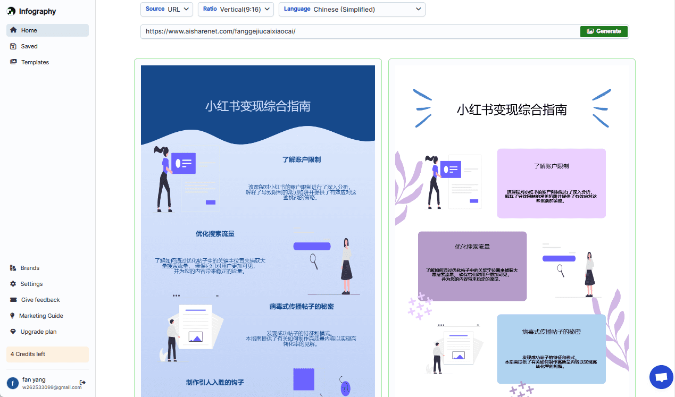Expand the Ratio Vertical(9:16) dropdown
Screen dimensions: 675x397
(236, 9)
